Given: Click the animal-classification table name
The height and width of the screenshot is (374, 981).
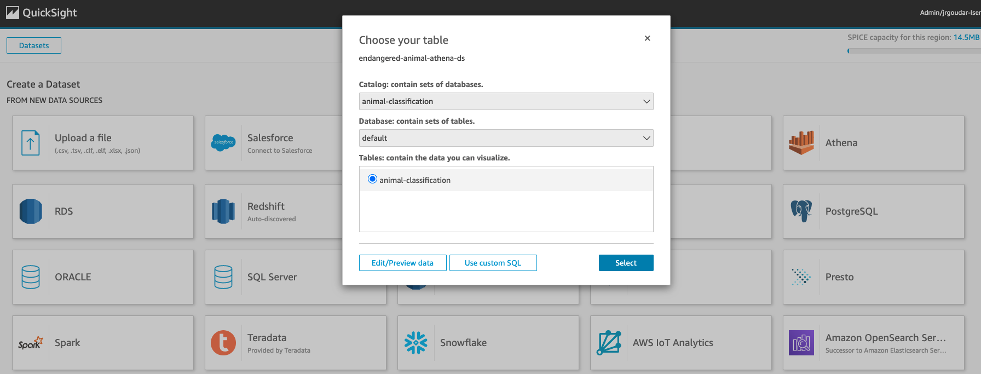Looking at the screenshot, I should [415, 180].
